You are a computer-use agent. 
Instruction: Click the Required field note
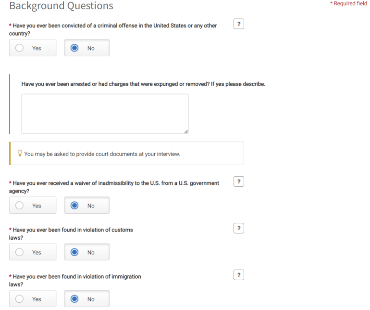(348, 4)
